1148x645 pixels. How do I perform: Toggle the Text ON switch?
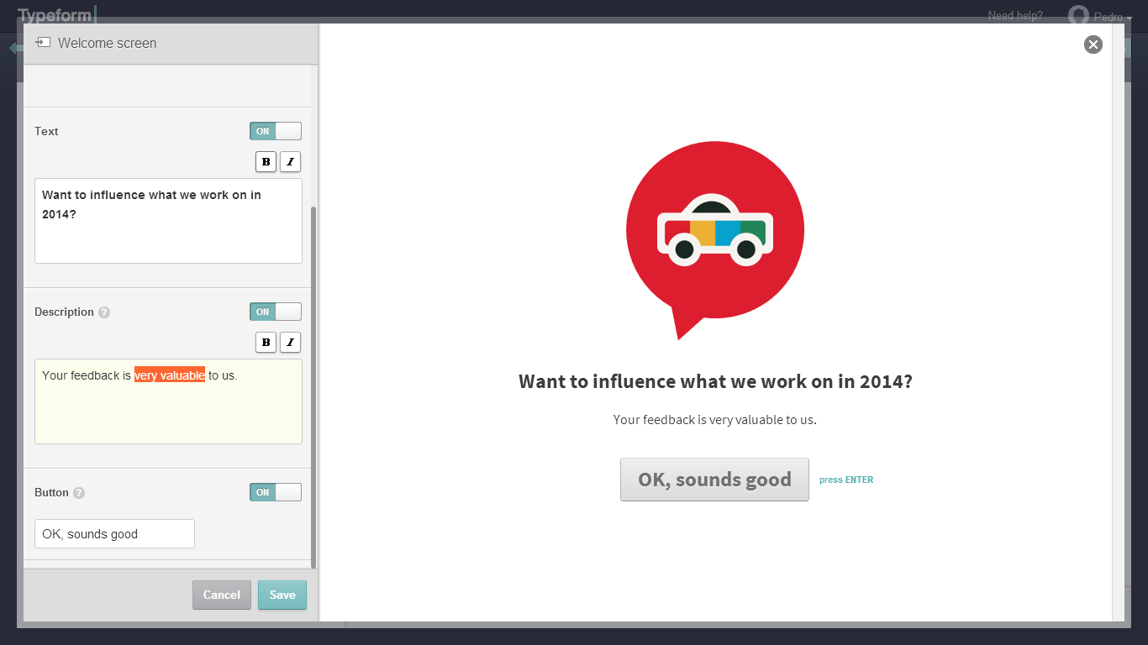click(276, 131)
